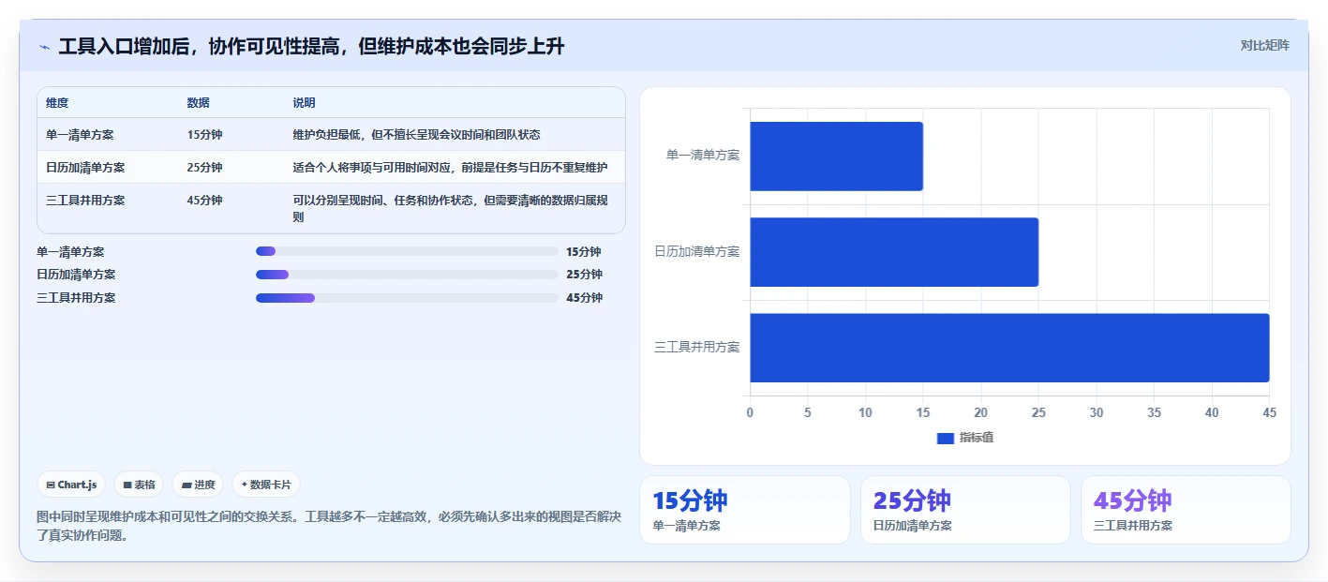Screen dimensions: 1328x582
Task: Click the x-axis tick label 20
Action: click(x=981, y=412)
